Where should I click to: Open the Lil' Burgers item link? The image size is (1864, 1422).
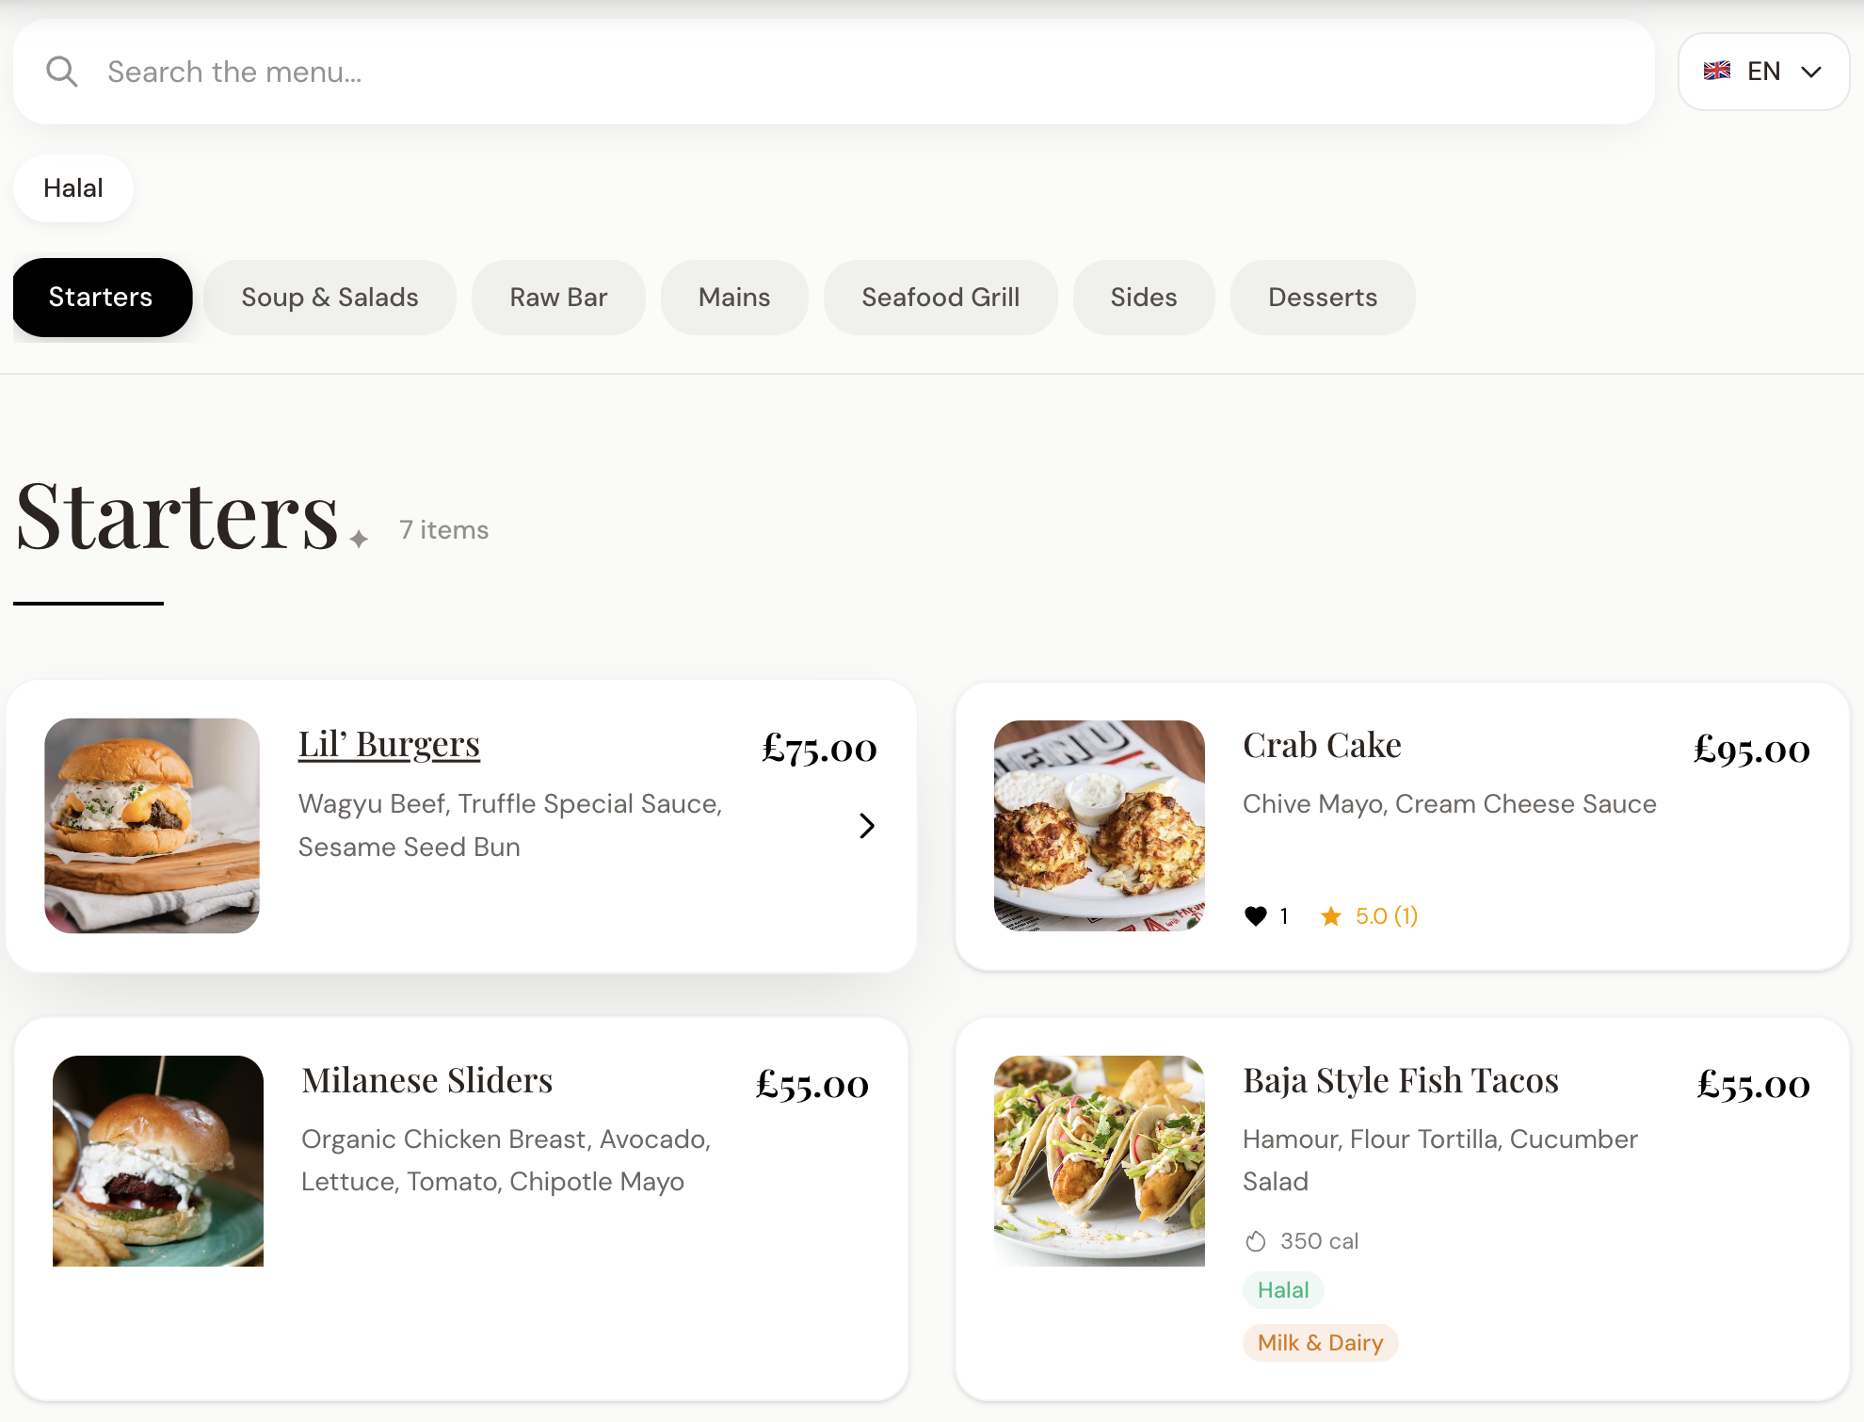[388, 743]
